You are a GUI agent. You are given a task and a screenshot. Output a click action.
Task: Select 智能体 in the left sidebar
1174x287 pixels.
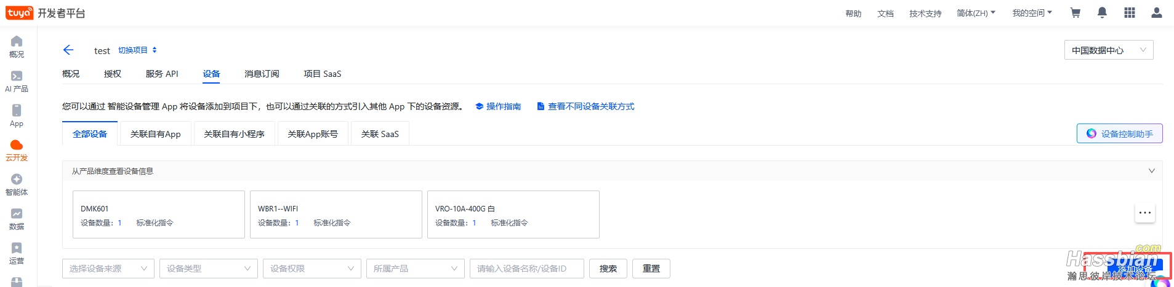pos(17,184)
